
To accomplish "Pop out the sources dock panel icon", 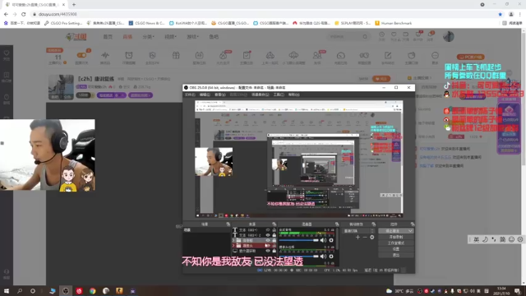I will (x=274, y=224).
